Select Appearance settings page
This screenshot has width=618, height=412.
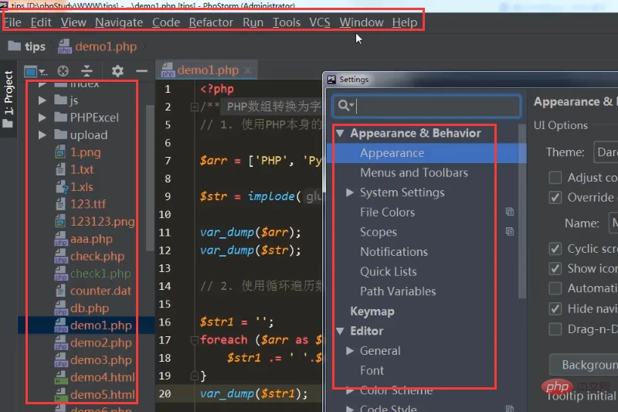pos(392,153)
